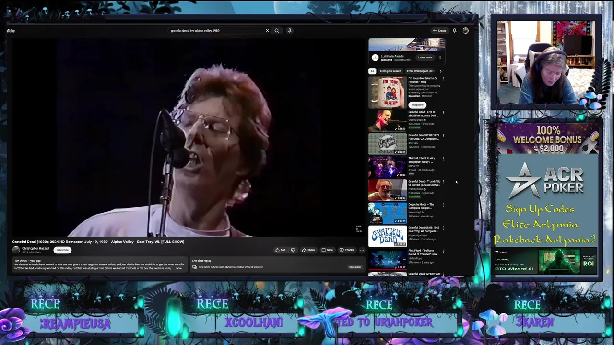Viewport: 614px width, 345px height.
Task: Open YouTube notifications bell
Action: [x=454, y=31]
